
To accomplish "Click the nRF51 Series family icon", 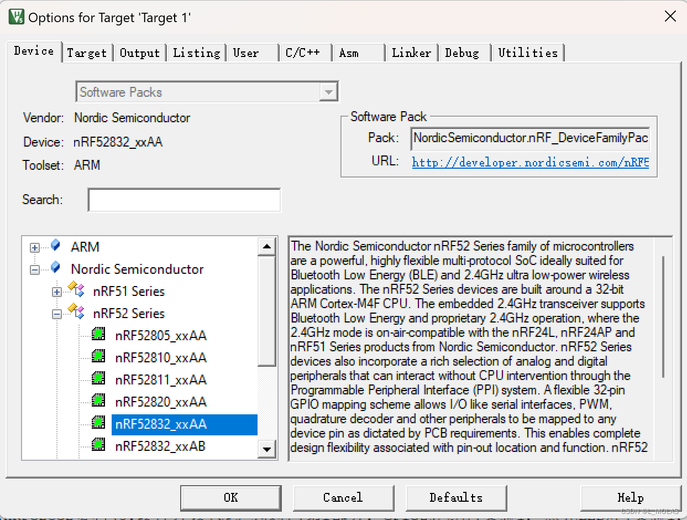I will 76,290.
